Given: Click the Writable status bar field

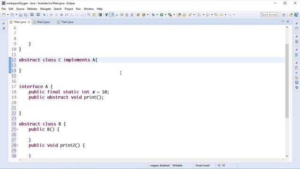Looking at the screenshot, I should [x=177, y=165].
